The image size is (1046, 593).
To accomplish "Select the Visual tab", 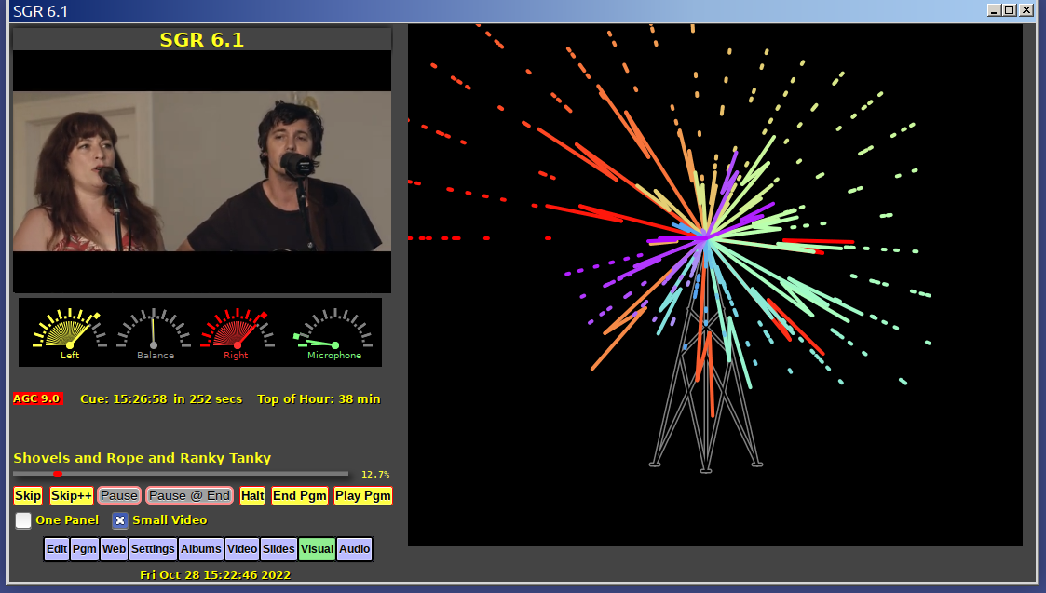I will click(x=317, y=549).
